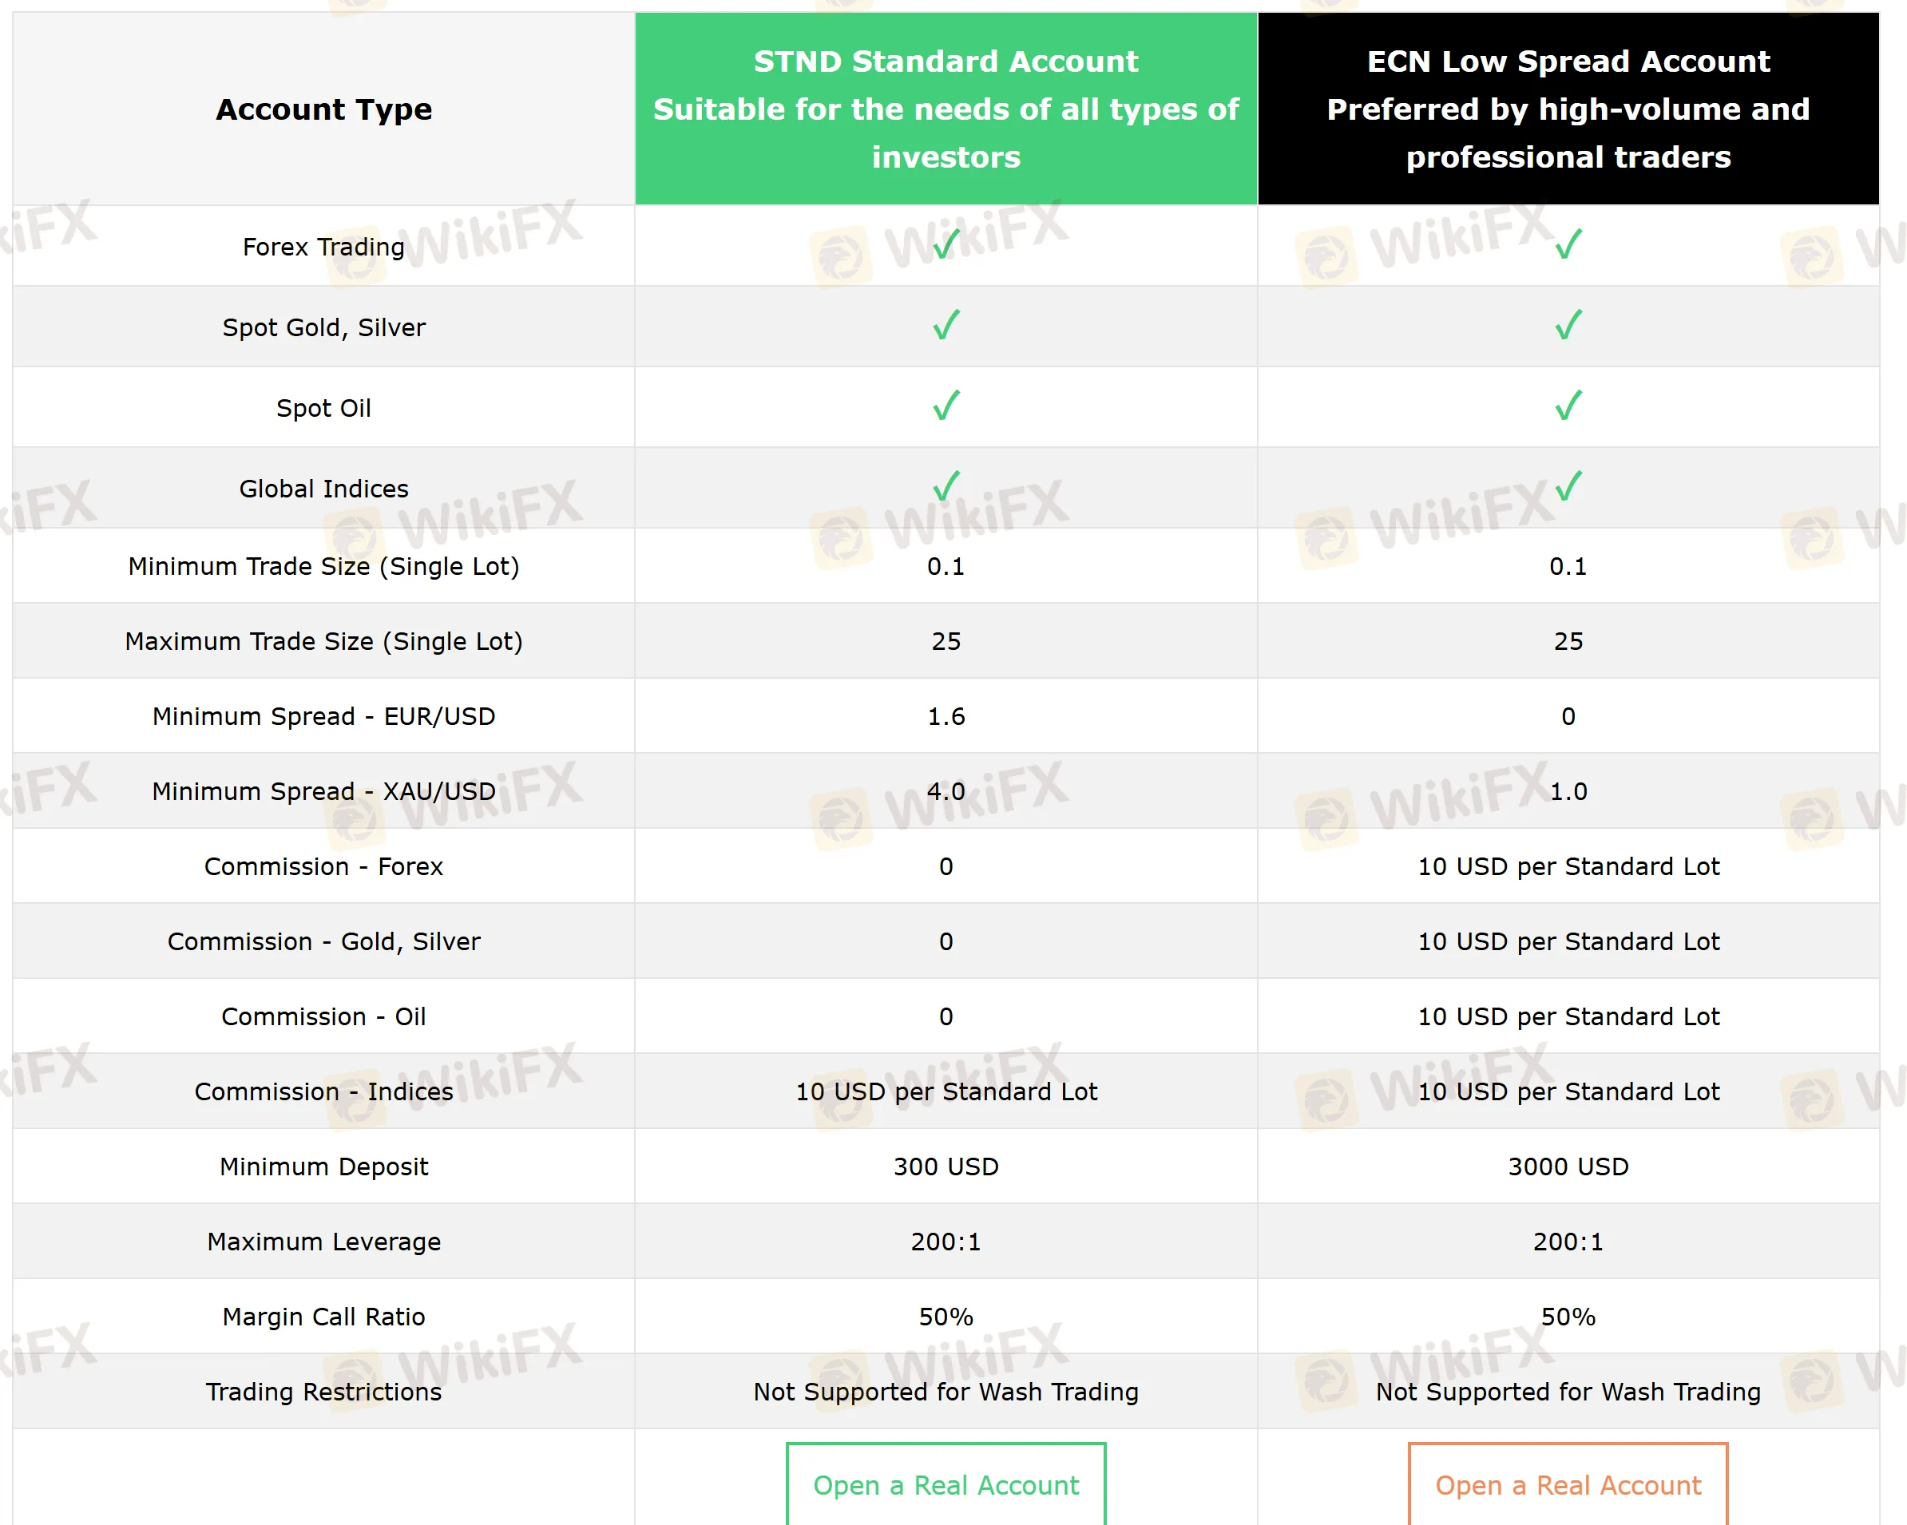Expand the Account Type header cell

(323, 108)
